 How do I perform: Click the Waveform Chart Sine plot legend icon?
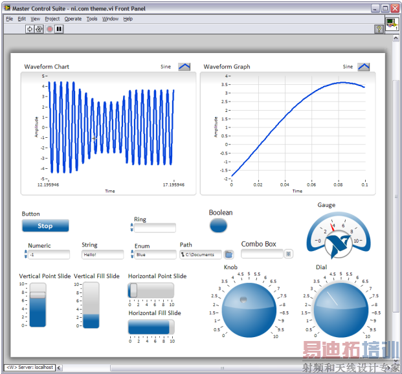[184, 67]
